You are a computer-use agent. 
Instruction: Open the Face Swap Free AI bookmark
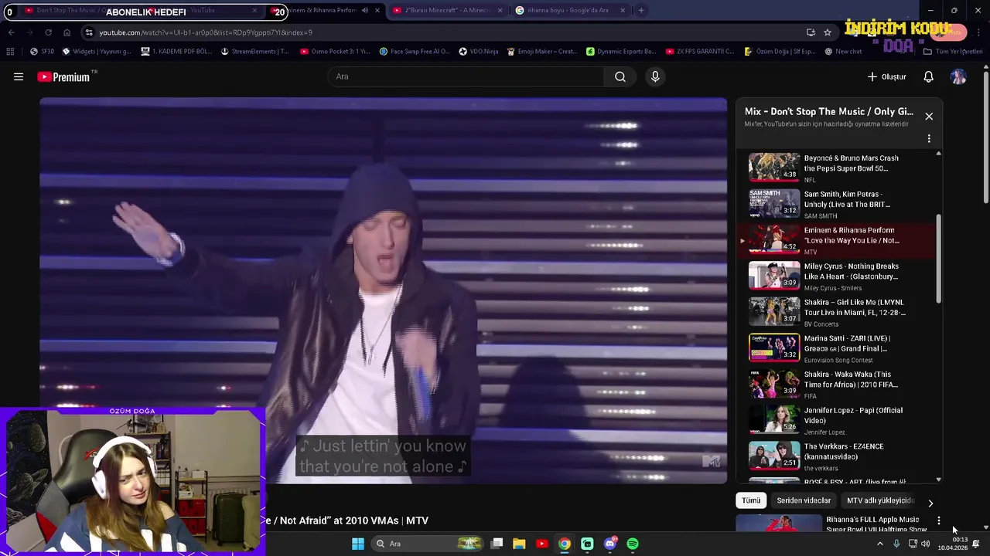[414, 51]
